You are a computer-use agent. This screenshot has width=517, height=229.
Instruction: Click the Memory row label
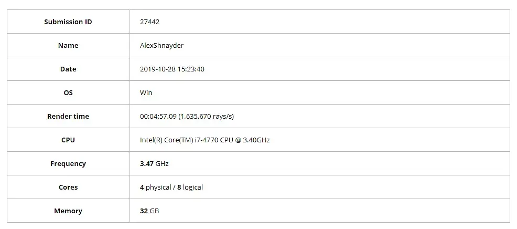[x=68, y=211]
